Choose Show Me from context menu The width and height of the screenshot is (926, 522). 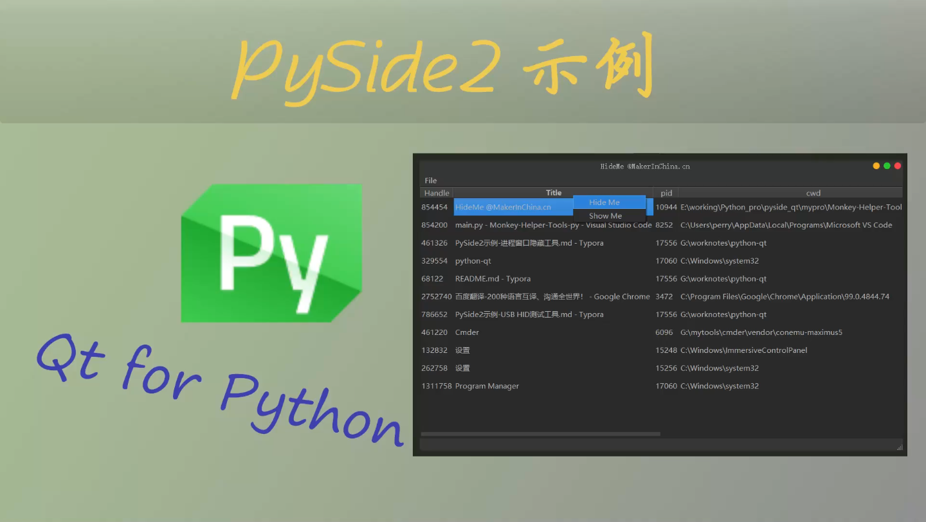coord(609,216)
